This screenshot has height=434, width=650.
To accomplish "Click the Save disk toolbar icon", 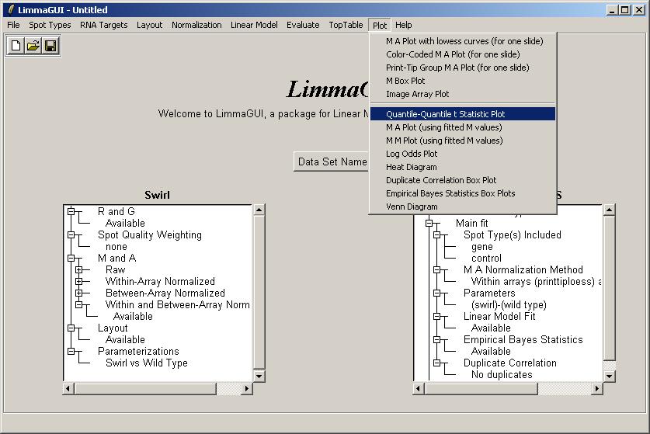I will 50,46.
